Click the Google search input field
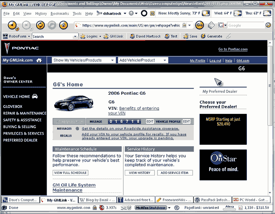This screenshot has height=214, width=275. coord(246,25)
